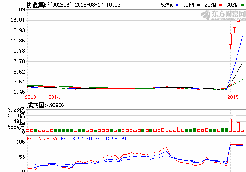The width and height of the screenshot is (246, 172).
Task: Click the stock title 协鑫集成[002506]
Action: coord(49,5)
